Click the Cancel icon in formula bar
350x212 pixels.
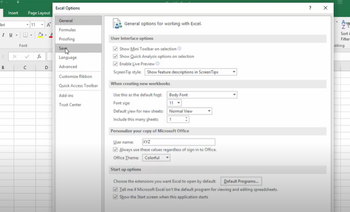(x=14, y=56)
